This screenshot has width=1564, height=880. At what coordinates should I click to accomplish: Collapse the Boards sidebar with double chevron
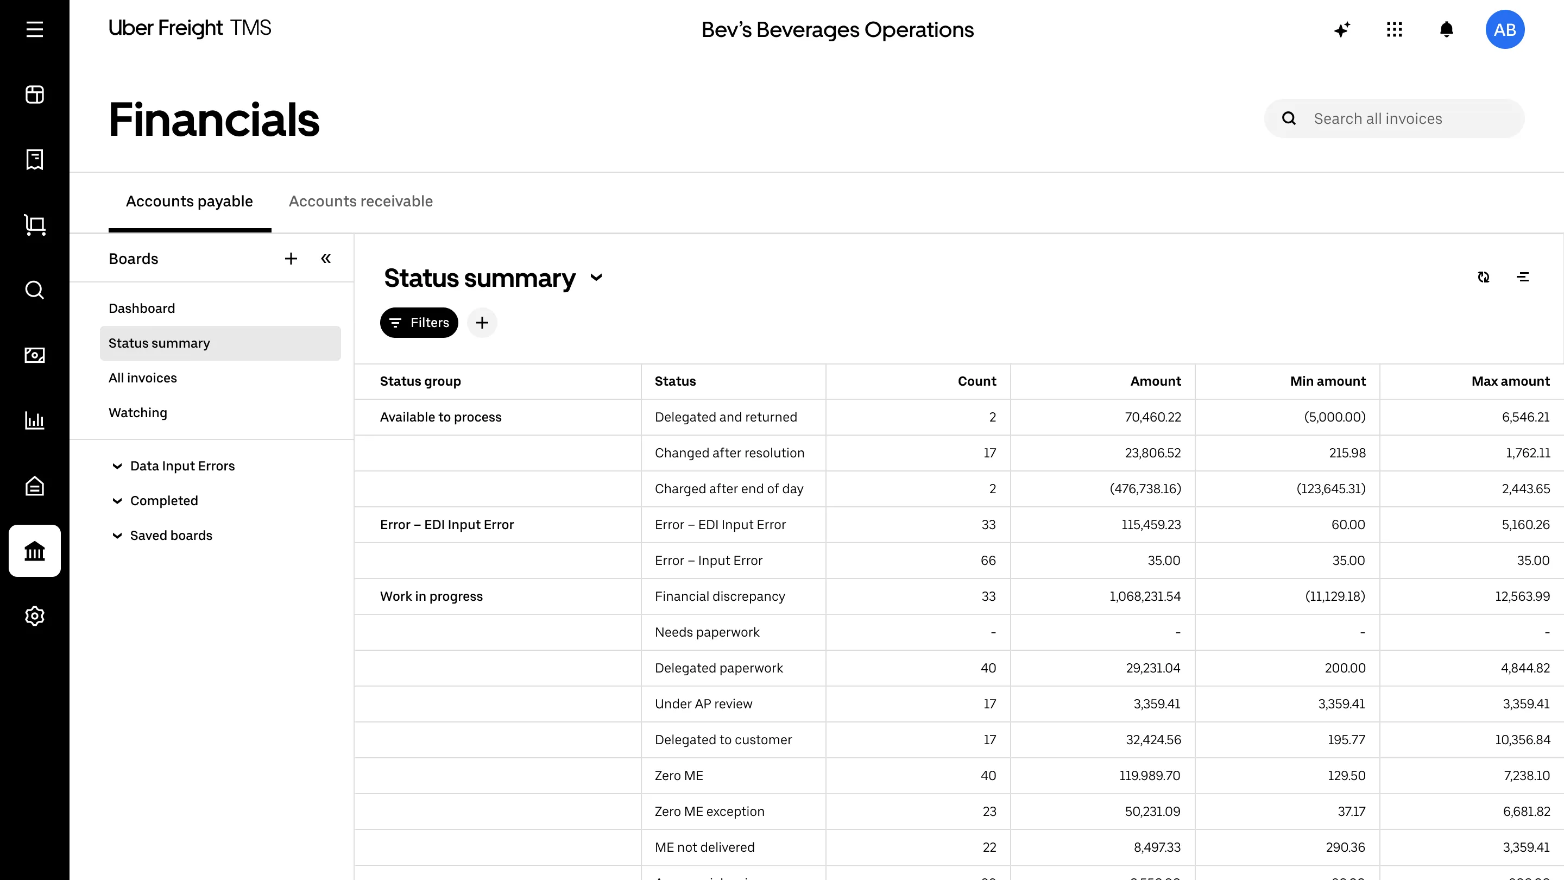coord(326,258)
